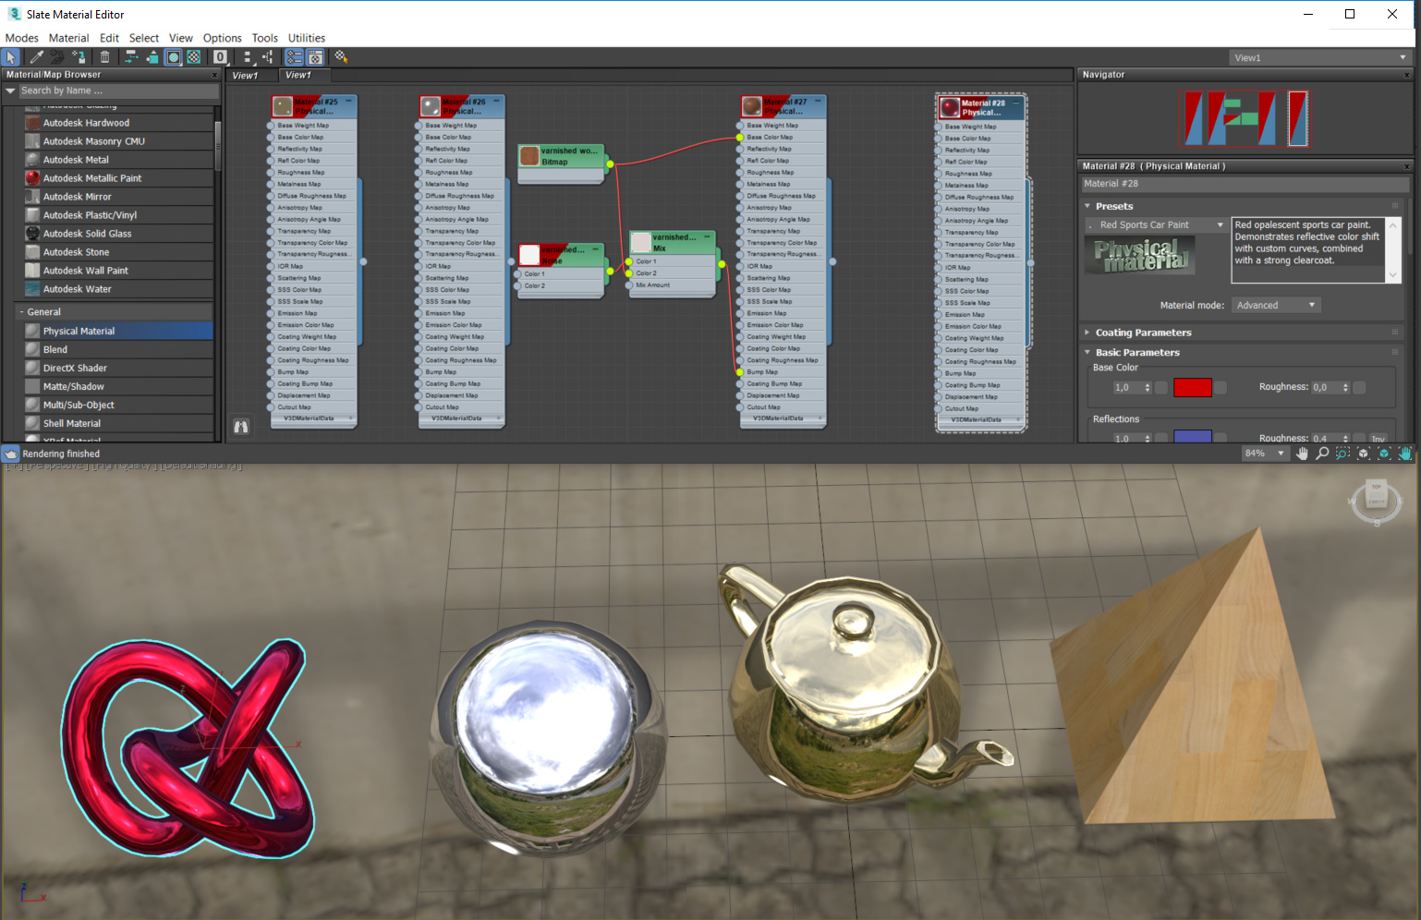Select the Pick Material from Object eyedropper
This screenshot has width=1421, height=920.
37,56
